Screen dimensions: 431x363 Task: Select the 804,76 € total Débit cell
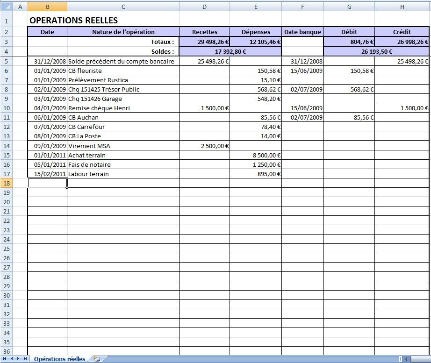tap(349, 42)
